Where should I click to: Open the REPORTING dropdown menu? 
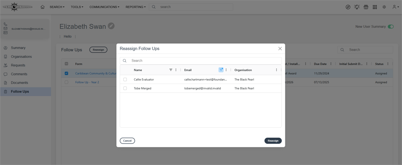click(135, 7)
